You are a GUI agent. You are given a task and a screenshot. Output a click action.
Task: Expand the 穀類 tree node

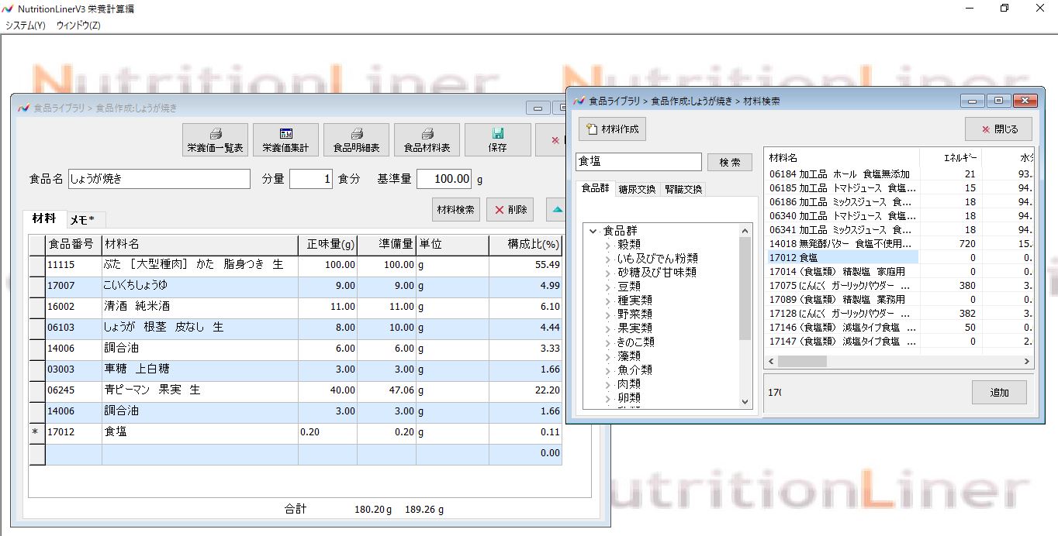click(x=608, y=245)
